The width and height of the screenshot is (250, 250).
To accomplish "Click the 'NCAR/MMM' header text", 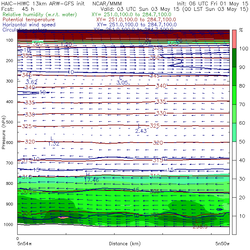I will [x=107, y=3].
